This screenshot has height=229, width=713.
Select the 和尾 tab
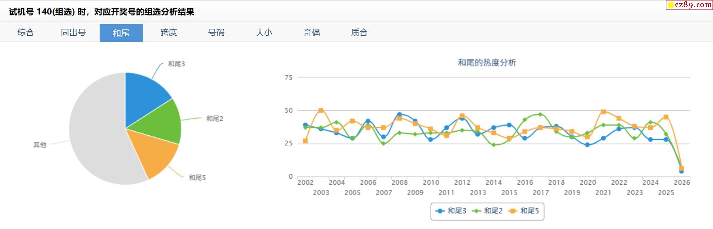tap(121, 33)
